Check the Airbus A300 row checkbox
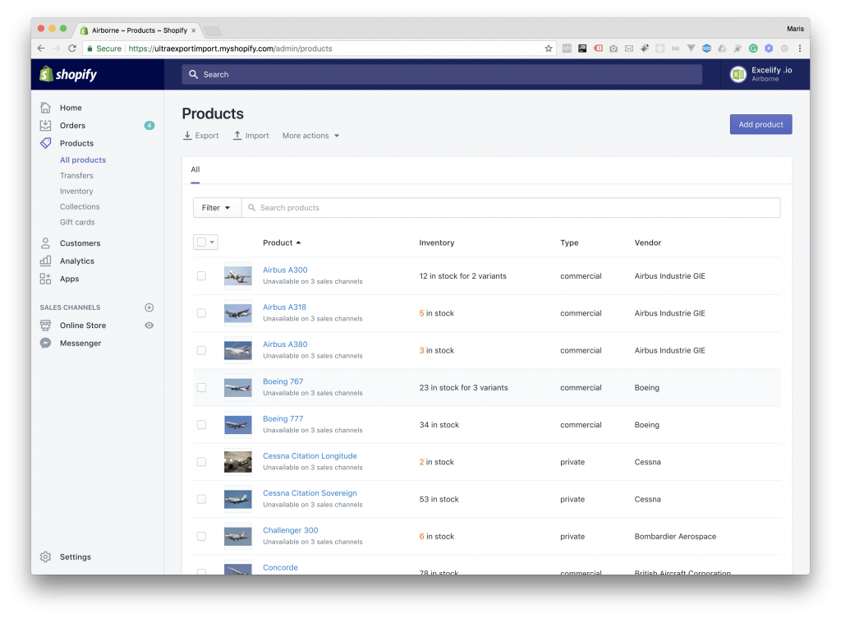 click(201, 275)
